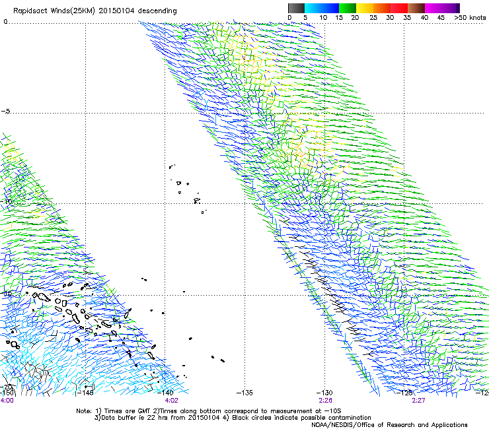The image size is (489, 429).
Task: Click the '25' label under the color legend
Action: coord(373,18)
